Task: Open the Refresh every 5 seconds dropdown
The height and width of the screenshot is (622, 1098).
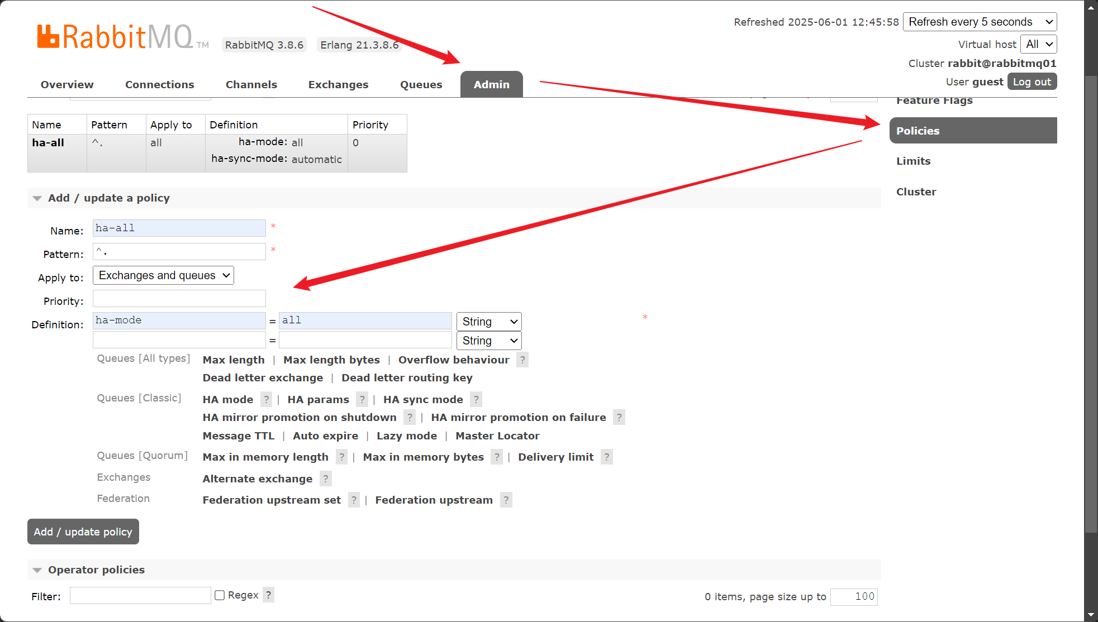Action: coord(980,22)
